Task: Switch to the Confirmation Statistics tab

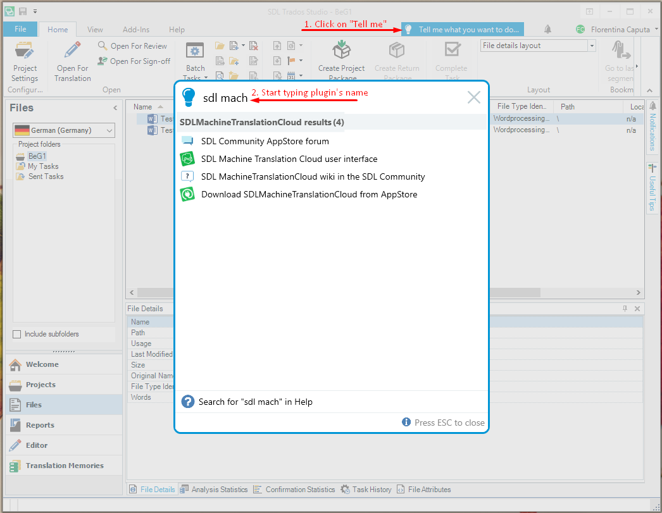Action: pos(294,490)
